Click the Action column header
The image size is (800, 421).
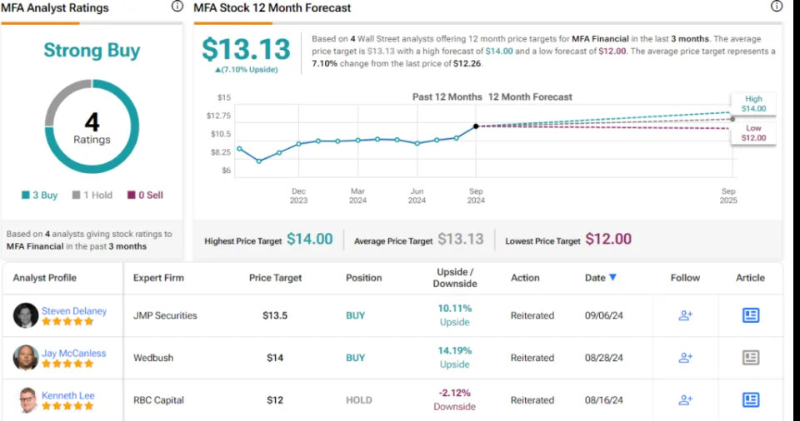pos(525,278)
